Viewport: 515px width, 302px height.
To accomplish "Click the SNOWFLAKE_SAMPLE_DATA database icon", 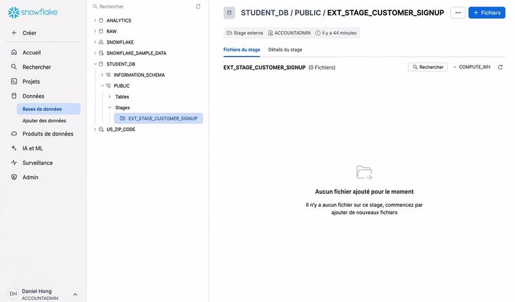I will pyautogui.click(x=101, y=53).
